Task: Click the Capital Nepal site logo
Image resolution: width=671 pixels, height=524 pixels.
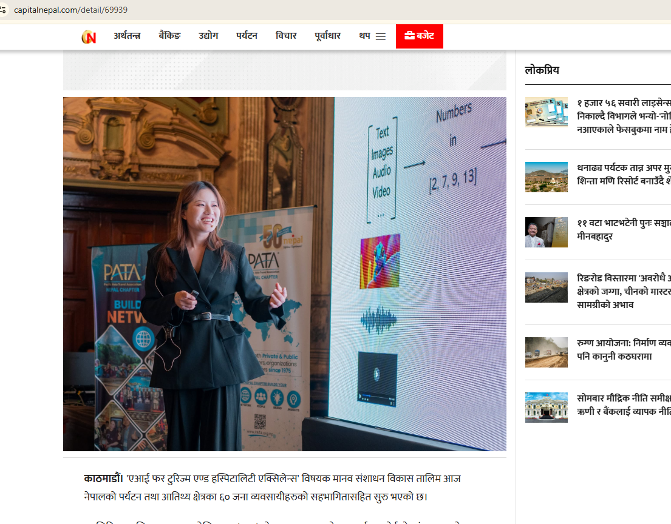Action: [89, 36]
